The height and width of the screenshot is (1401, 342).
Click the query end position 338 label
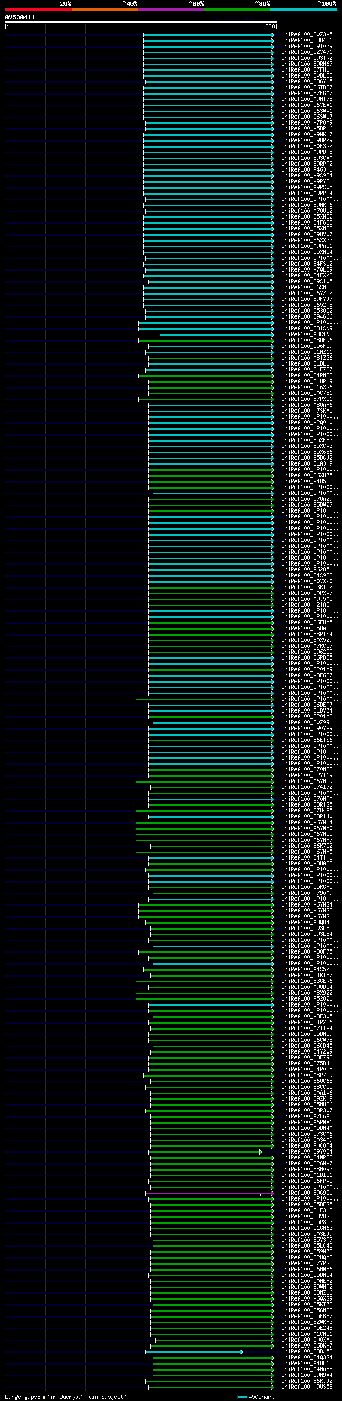click(x=270, y=26)
